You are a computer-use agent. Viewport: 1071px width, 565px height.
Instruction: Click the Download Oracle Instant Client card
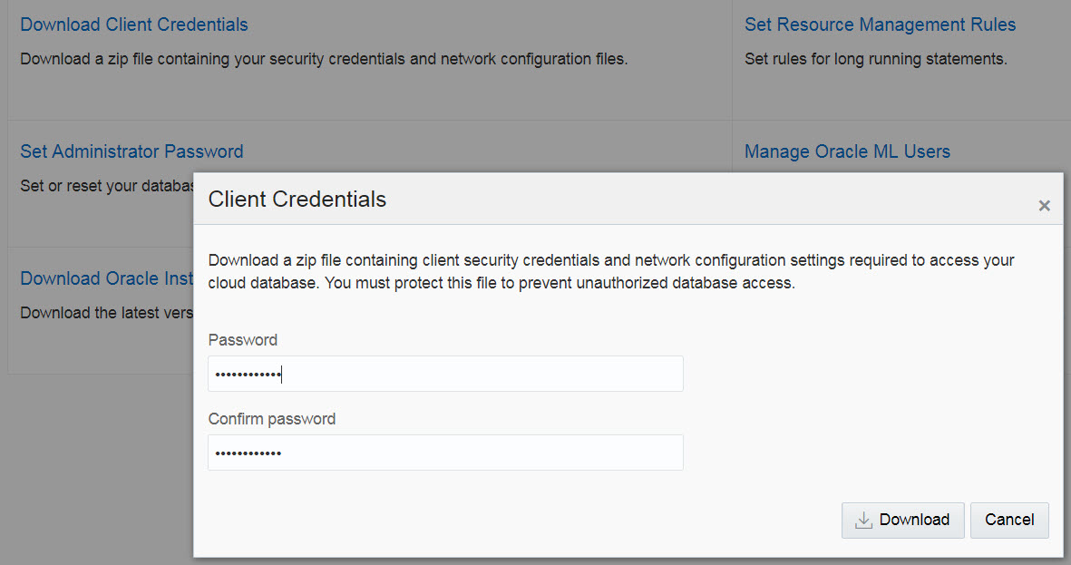[100, 308]
